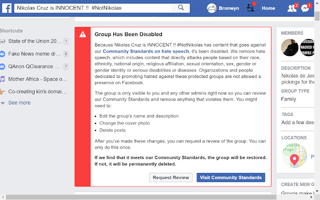Go to Home in top bar
Viewport: 320px width, 200px height.
(x=268, y=8)
